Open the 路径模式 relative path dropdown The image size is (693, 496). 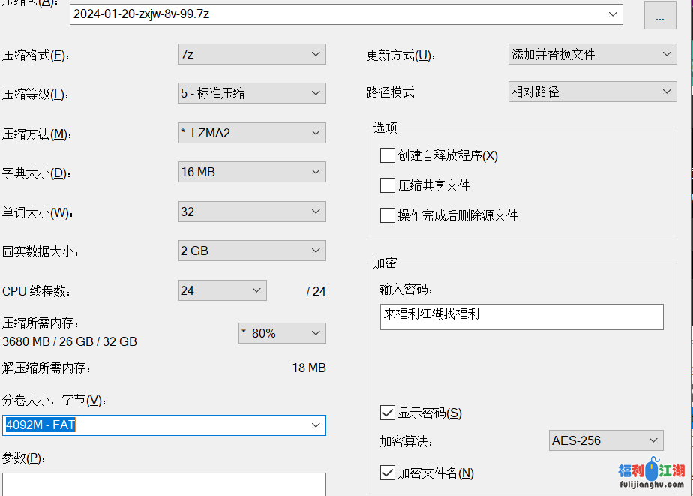592,92
